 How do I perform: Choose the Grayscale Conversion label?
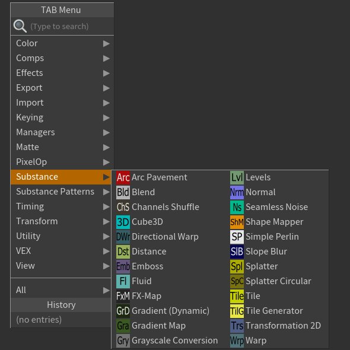[x=175, y=341]
